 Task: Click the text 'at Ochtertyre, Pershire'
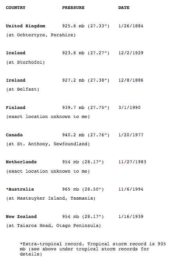[x=41, y=35]
